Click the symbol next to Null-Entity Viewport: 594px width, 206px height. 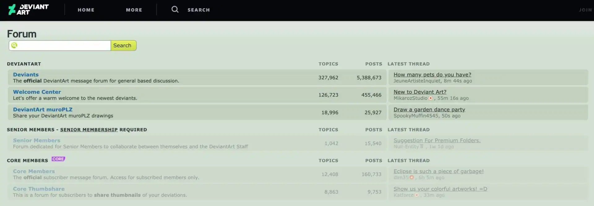click(421, 146)
